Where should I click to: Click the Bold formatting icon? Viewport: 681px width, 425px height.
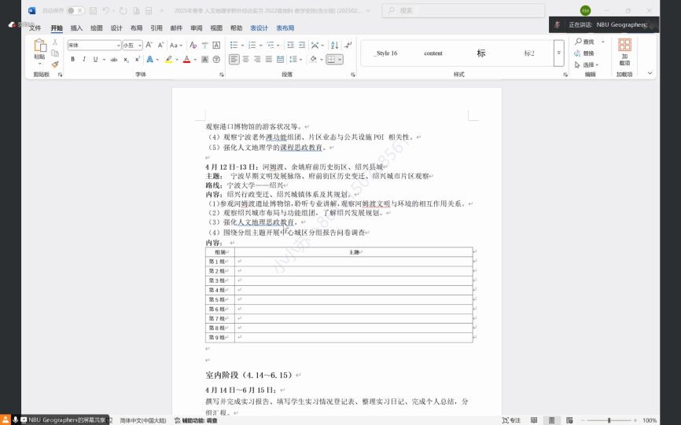pyautogui.click(x=72, y=59)
